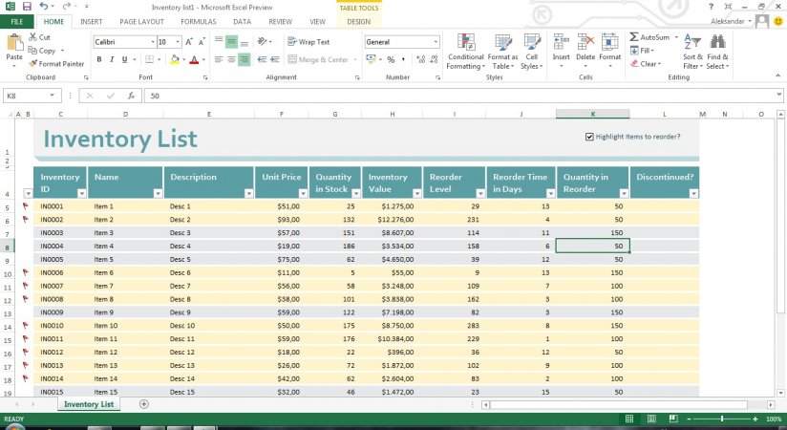The image size is (787, 430).
Task: Switch to Page Break Preview in status bar
Action: point(673,419)
